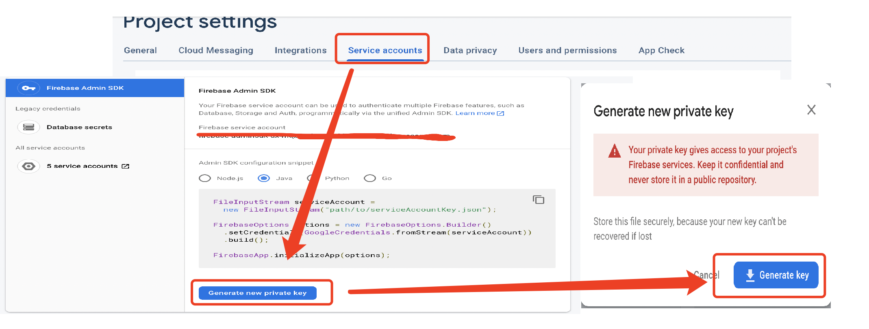This screenshot has width=869, height=329.
Task: Click the Legacy credentials heading
Action: pos(48,108)
